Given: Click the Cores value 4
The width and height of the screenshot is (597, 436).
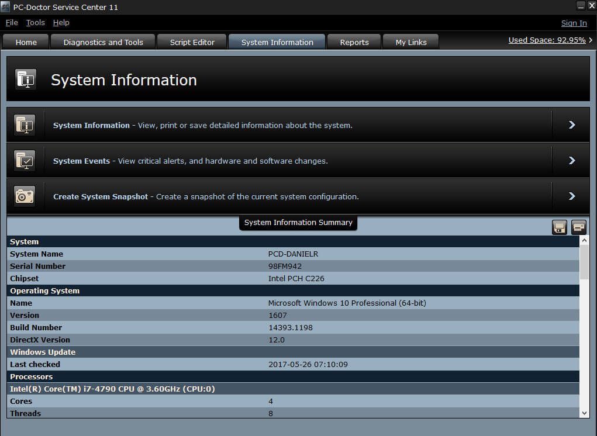Looking at the screenshot, I should (x=271, y=401).
